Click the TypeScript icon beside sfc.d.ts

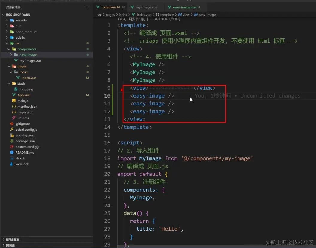tap(12, 158)
